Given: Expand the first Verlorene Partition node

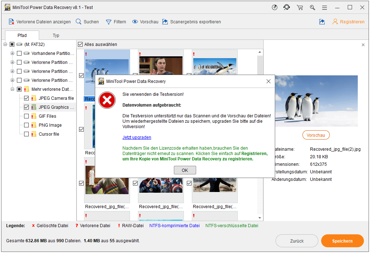Looking at the screenshot, I should tap(12, 62).
